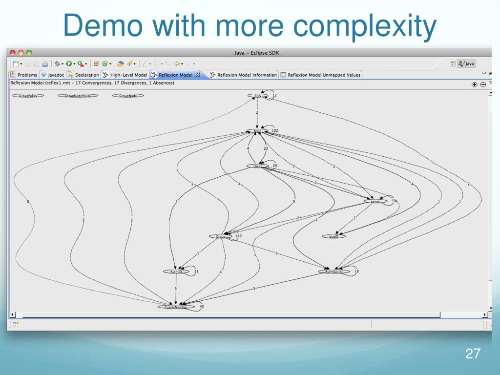Open the Back arrow history dropdown

182,64
